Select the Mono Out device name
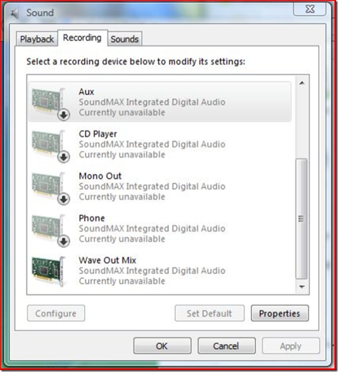Screen dimensions: 338x372 [100, 176]
